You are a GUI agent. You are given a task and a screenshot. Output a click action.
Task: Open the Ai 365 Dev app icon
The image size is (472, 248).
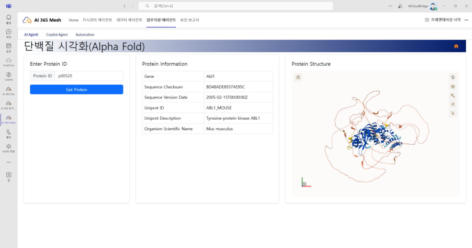pyautogui.click(x=9, y=91)
